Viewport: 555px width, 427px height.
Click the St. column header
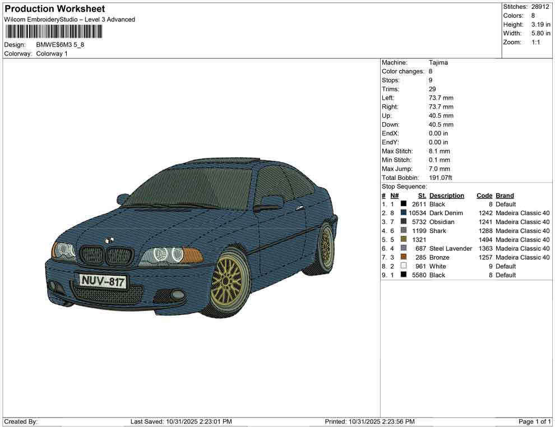point(421,195)
